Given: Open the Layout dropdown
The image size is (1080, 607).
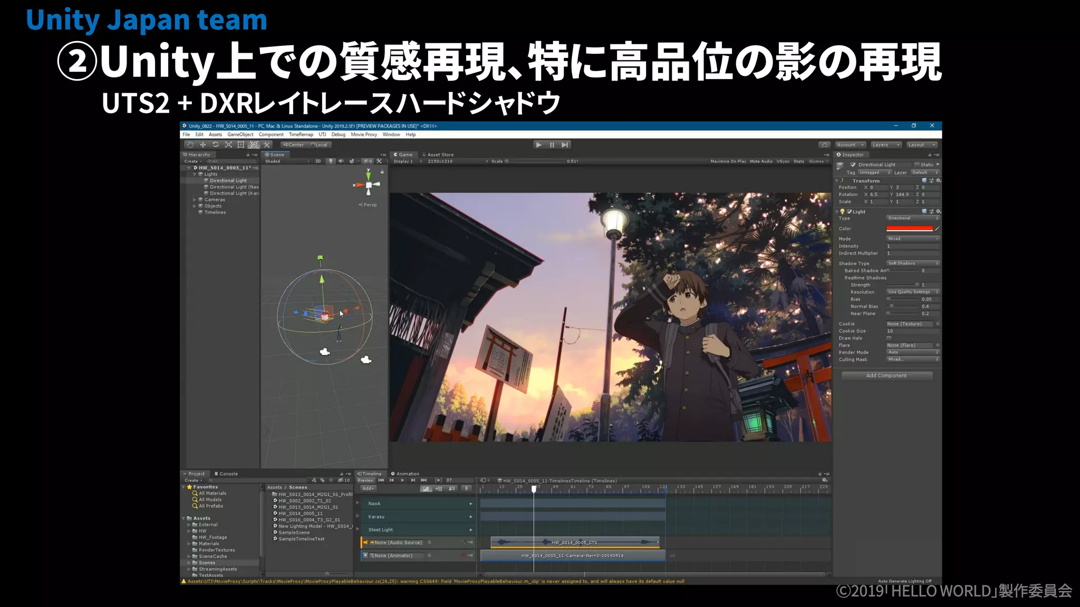Looking at the screenshot, I should click(921, 145).
